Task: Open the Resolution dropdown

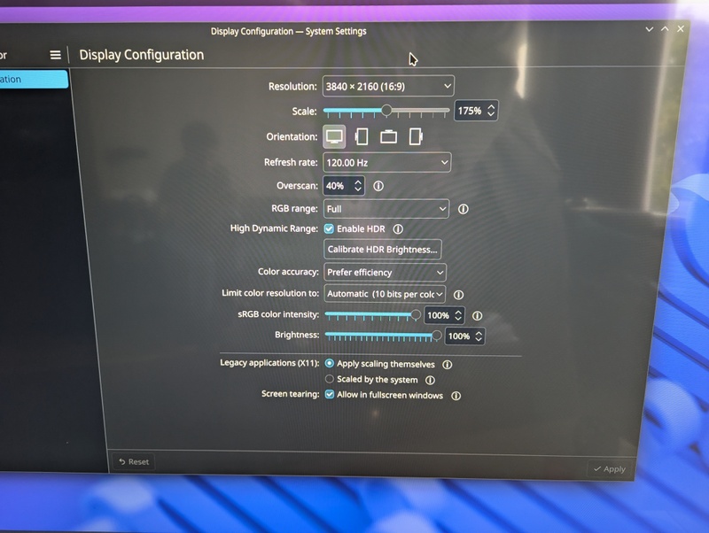Action: tap(388, 86)
